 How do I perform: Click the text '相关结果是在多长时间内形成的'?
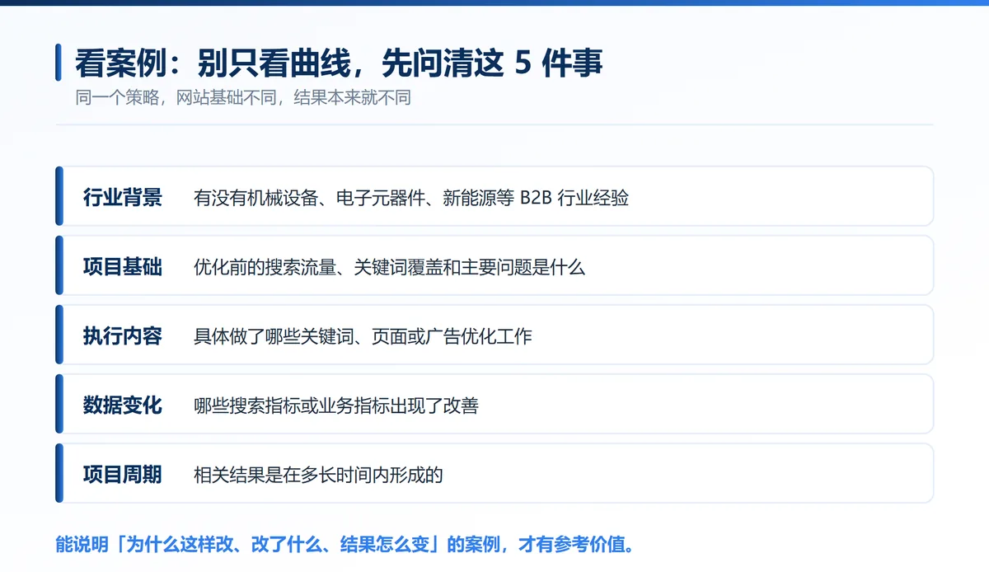click(x=318, y=475)
